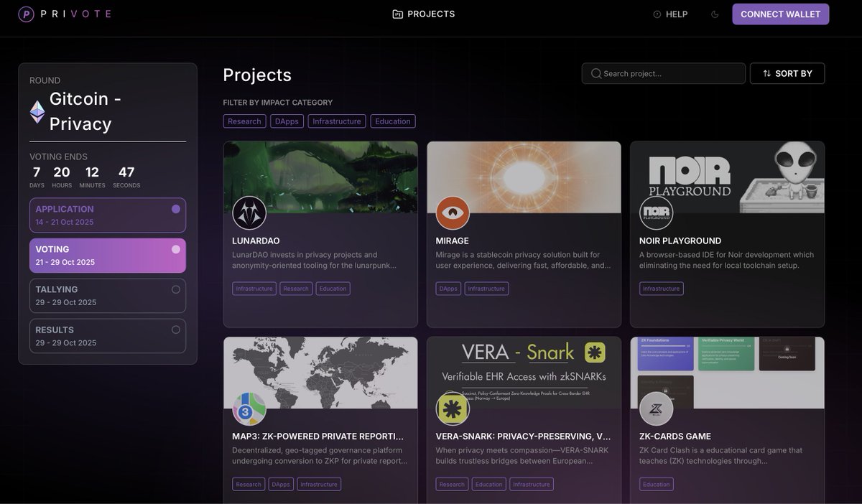The image size is (862, 504).
Task: Click Infrastructure tag on MAP3 card
Action: 319,485
